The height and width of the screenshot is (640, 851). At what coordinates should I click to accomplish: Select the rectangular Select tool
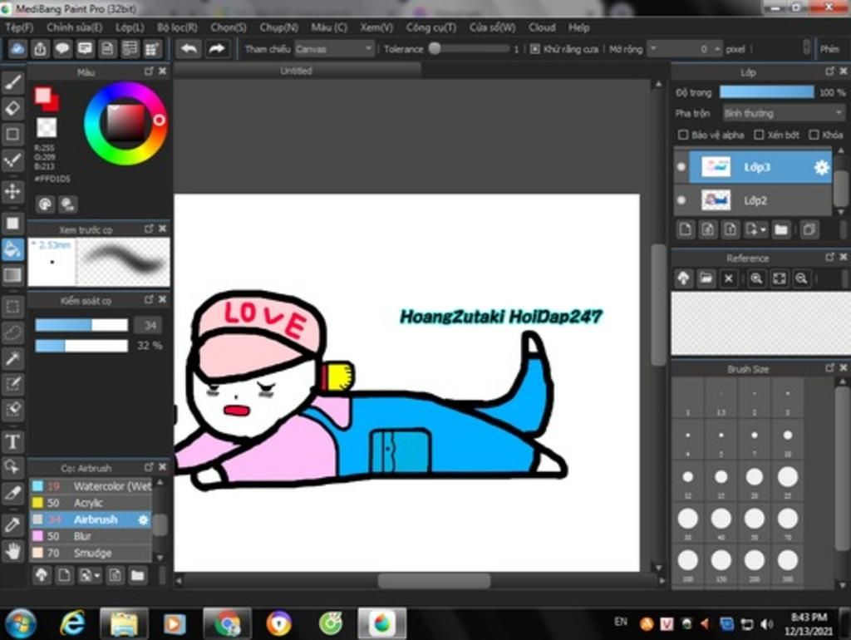(x=13, y=307)
